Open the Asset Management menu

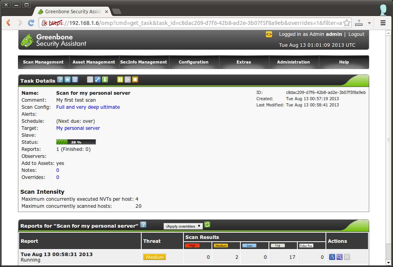point(94,62)
